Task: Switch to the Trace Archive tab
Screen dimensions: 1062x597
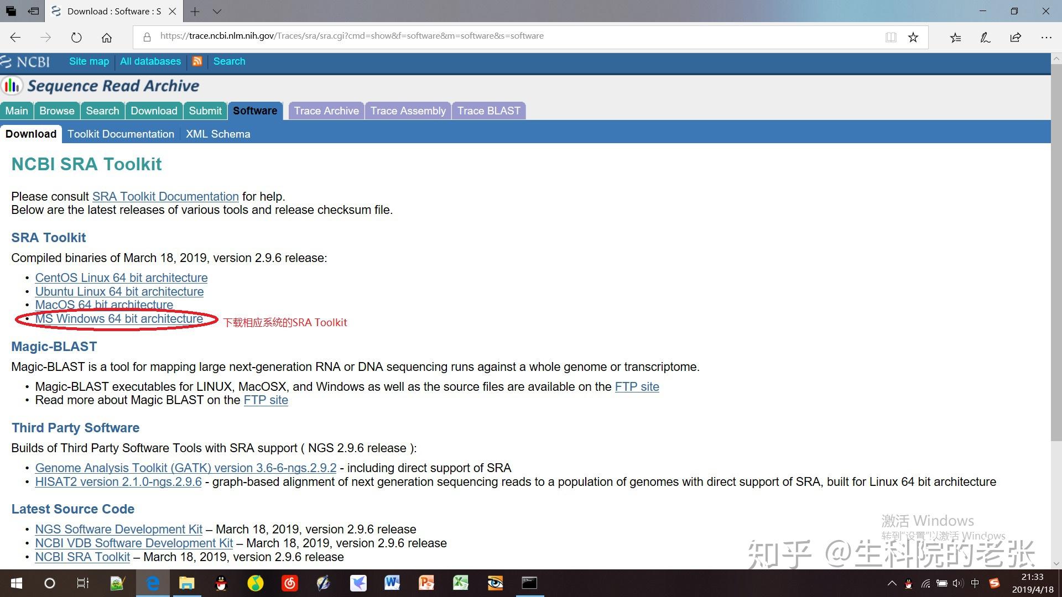Action: click(x=326, y=111)
